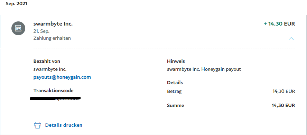The width and height of the screenshot is (307, 135).
Task: Click the Honeygain payout note text
Action: (204, 69)
